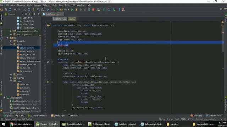Click the Search Everywhere magnifier icon
The width and height of the screenshot is (227, 127).
[221, 9]
